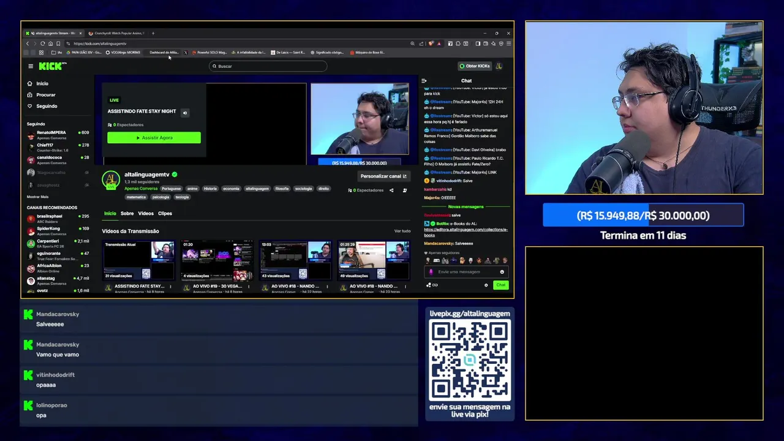Open the user avatar menu beside Obter KICKs

499,66
